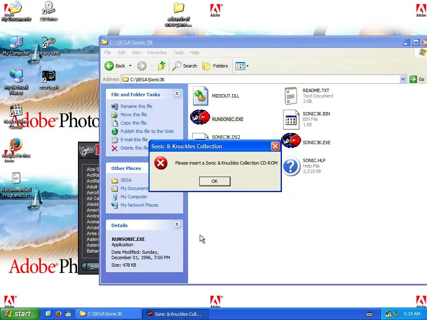Click Publish this file to the Web

(147, 131)
